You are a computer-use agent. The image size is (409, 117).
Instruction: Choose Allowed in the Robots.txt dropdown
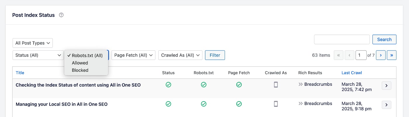[x=86, y=63]
